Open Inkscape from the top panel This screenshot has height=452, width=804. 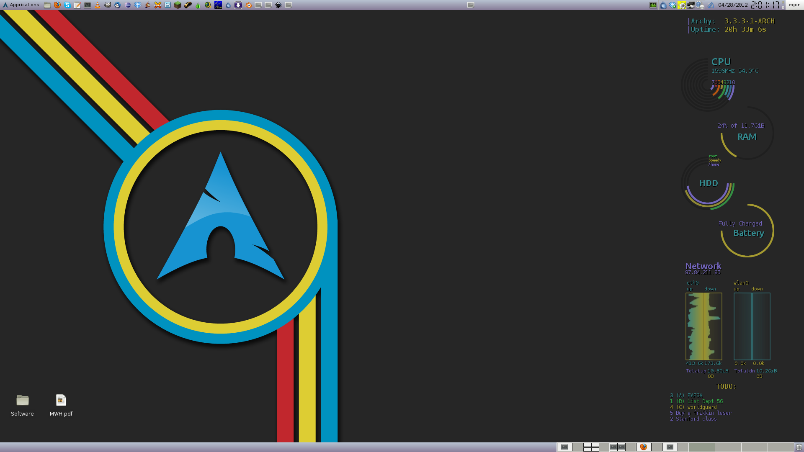coord(278,5)
